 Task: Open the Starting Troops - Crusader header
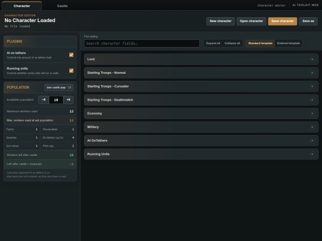(201, 86)
